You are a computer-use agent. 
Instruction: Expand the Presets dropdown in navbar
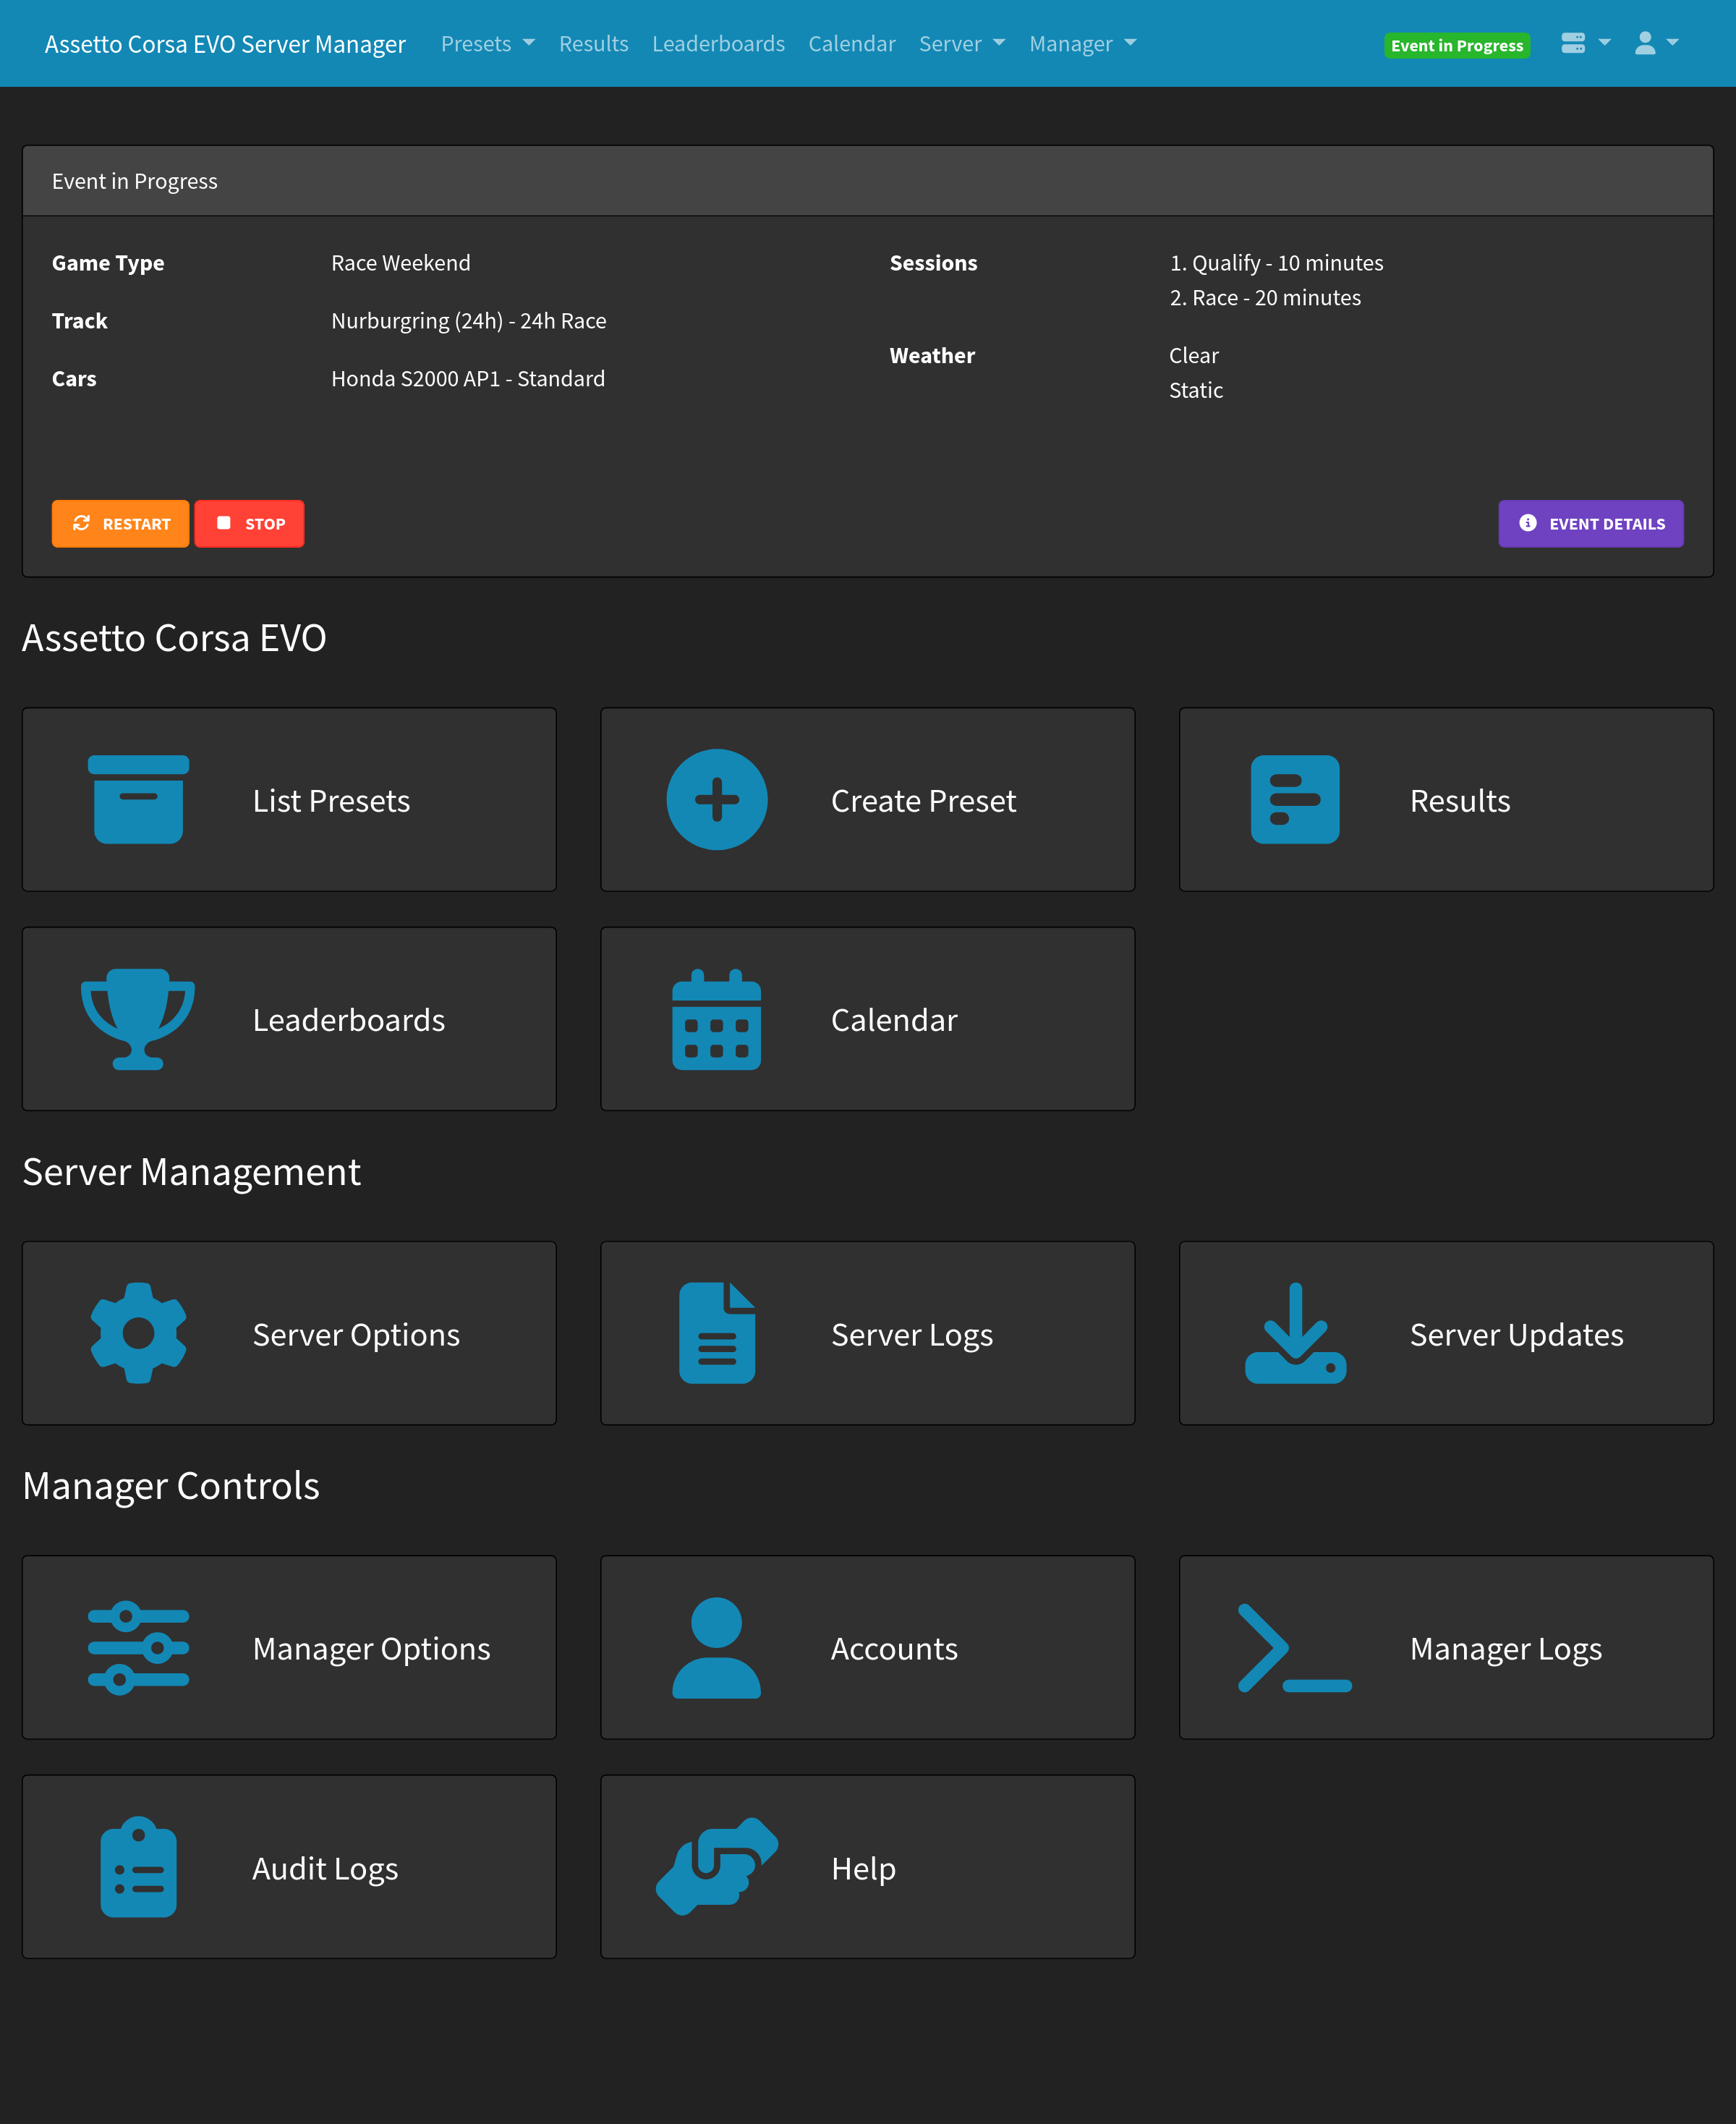coord(487,44)
